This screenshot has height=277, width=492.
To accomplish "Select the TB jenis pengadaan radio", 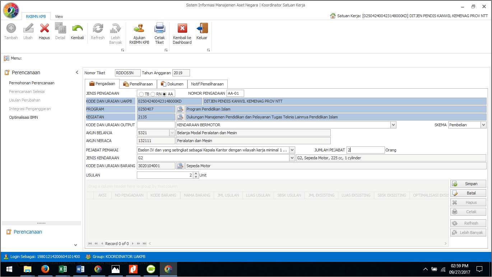I will click(141, 94).
